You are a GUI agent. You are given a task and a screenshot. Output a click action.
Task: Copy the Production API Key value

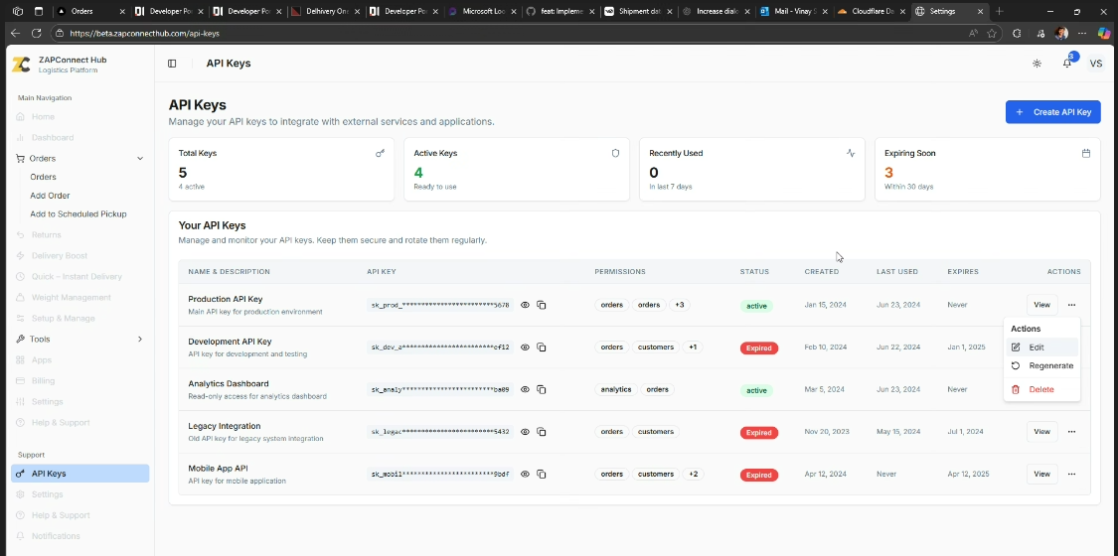click(x=542, y=305)
